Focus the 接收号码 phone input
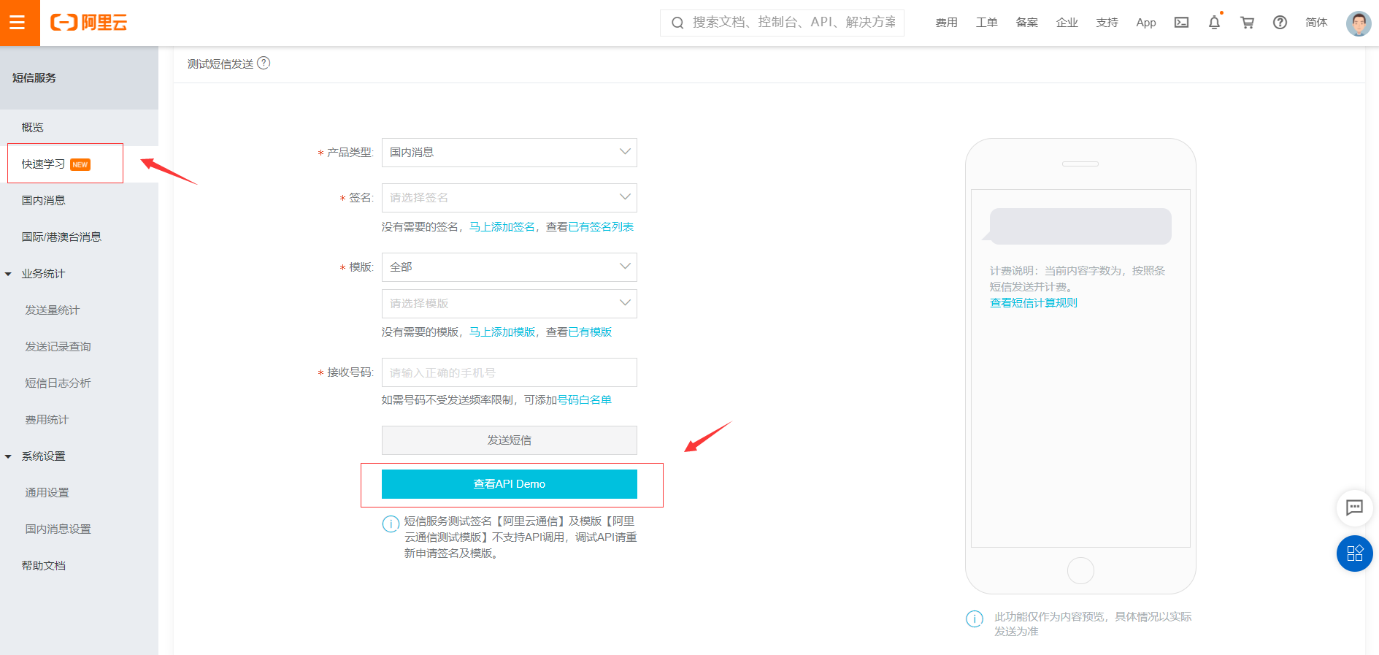 (509, 372)
